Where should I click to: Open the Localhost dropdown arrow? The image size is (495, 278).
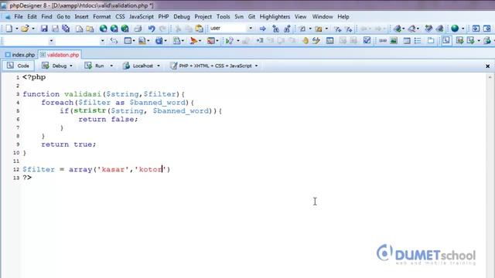[x=159, y=66]
